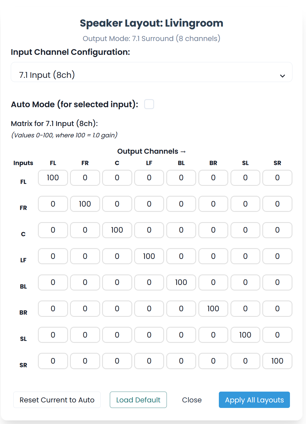This screenshot has width=306, height=424.
Task: Select LF input to LF output field
Action: 149,256
